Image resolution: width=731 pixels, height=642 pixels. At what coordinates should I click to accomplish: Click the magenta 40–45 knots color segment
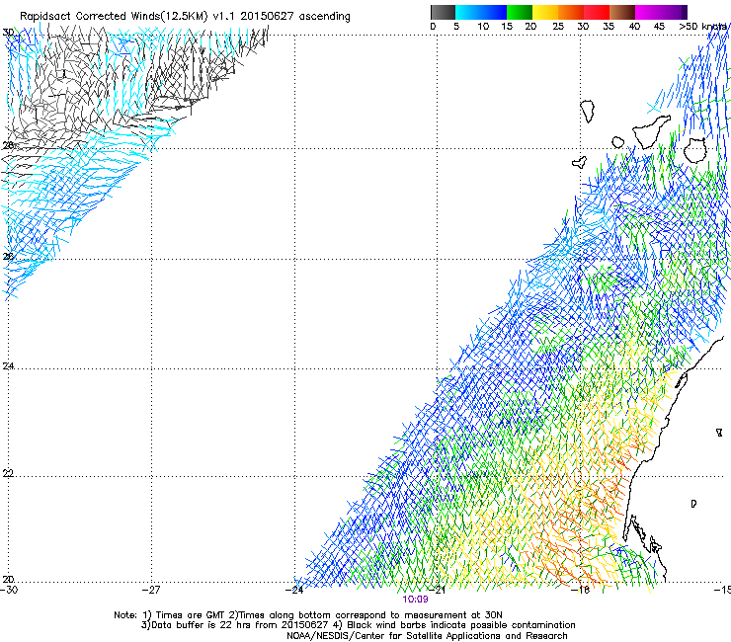coord(648,12)
